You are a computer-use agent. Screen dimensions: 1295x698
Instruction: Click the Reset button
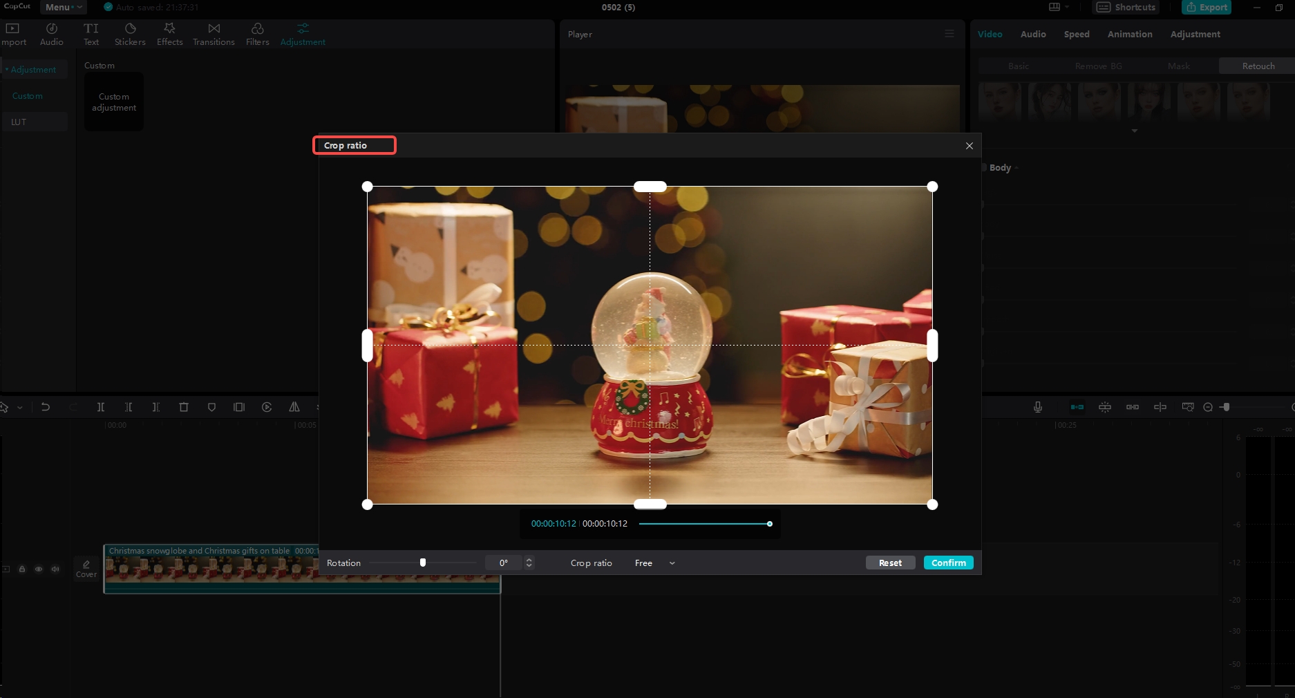coord(890,563)
